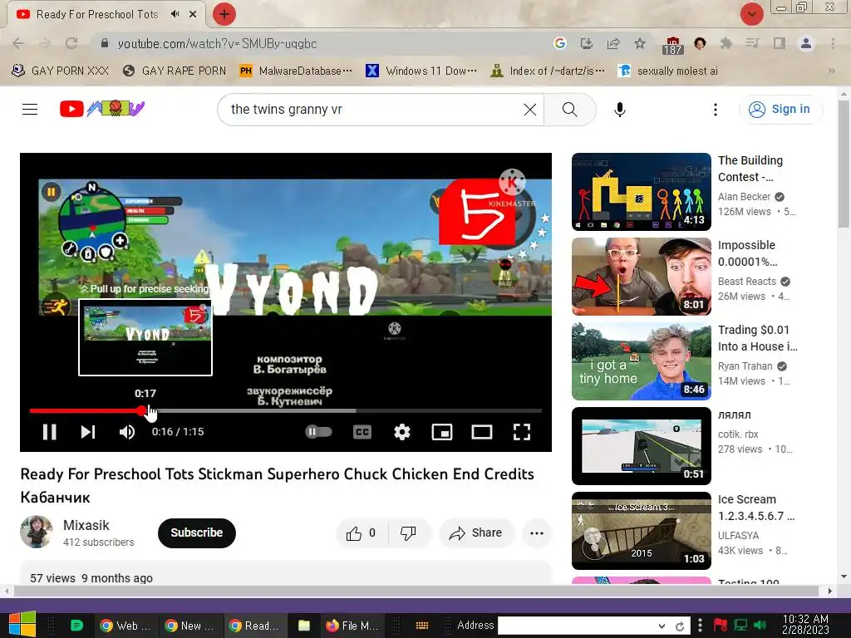Pause the video

click(49, 432)
